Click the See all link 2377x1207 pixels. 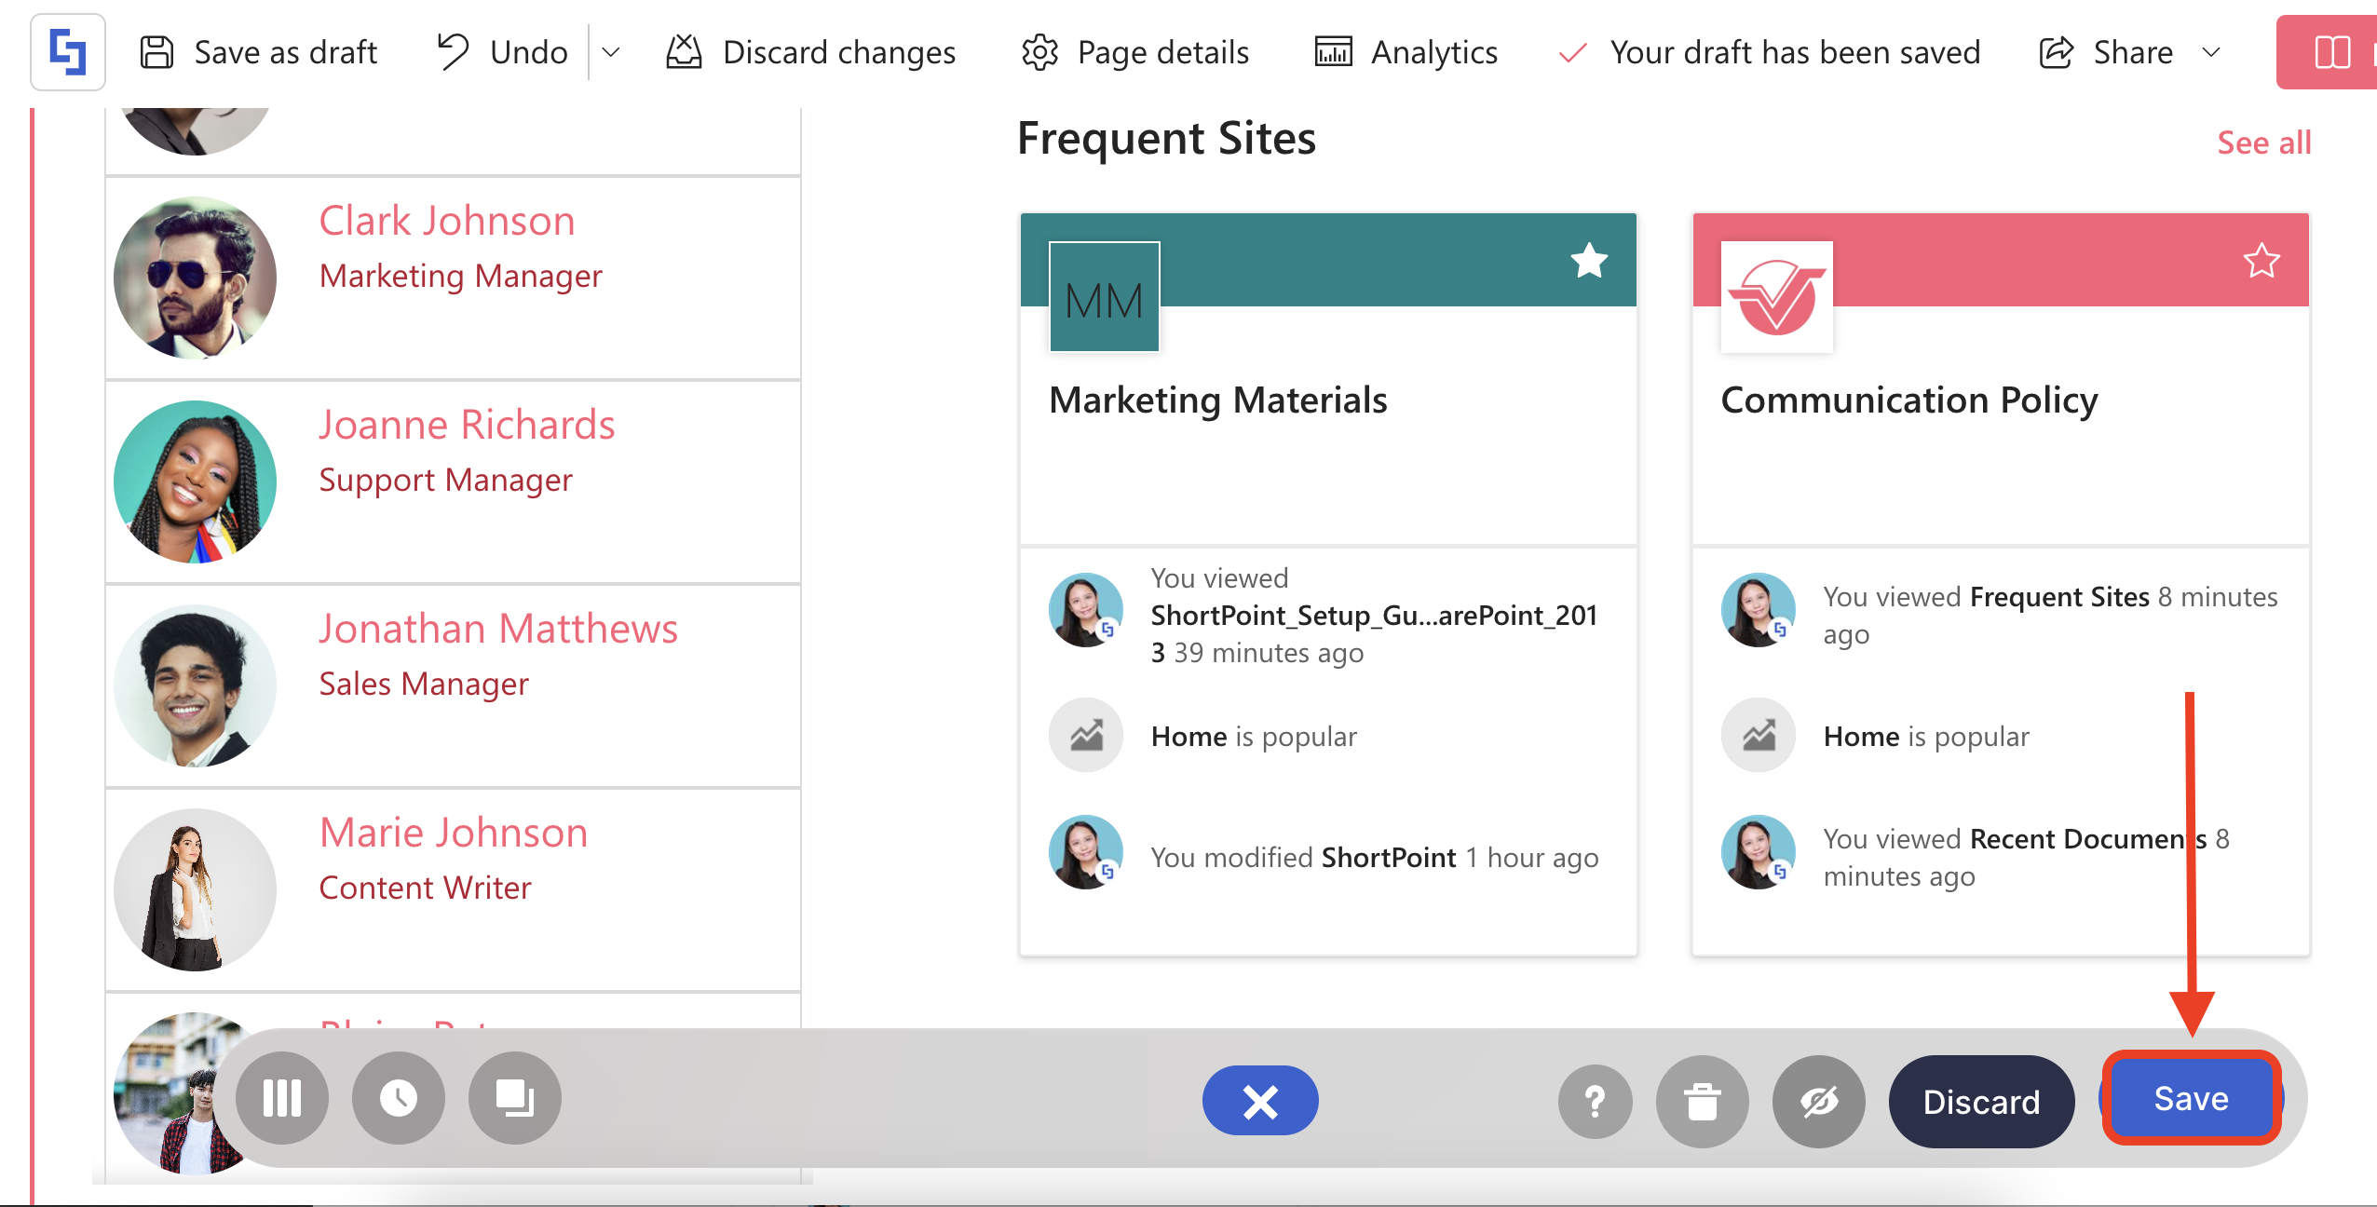[x=2263, y=142]
